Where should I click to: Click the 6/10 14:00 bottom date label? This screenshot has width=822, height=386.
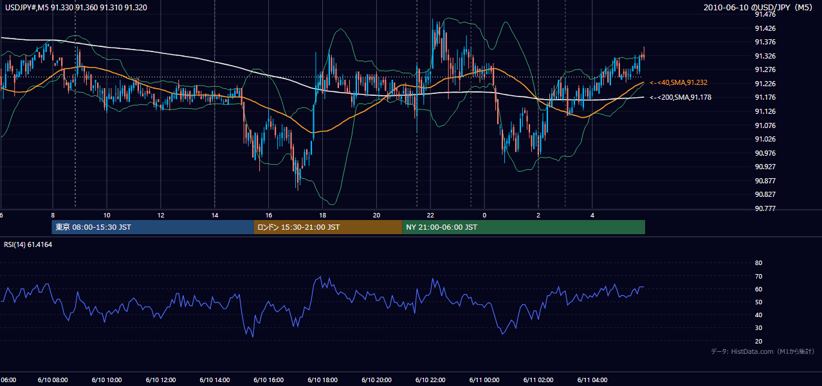pyautogui.click(x=215, y=380)
